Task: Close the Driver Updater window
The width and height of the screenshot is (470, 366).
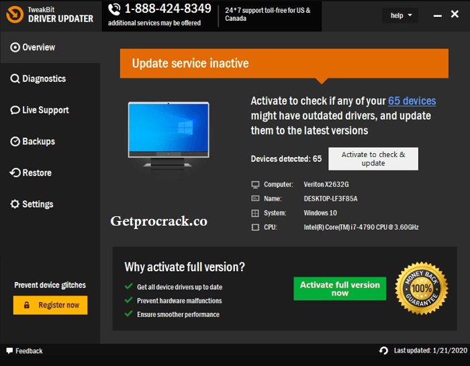Action: 455,14
